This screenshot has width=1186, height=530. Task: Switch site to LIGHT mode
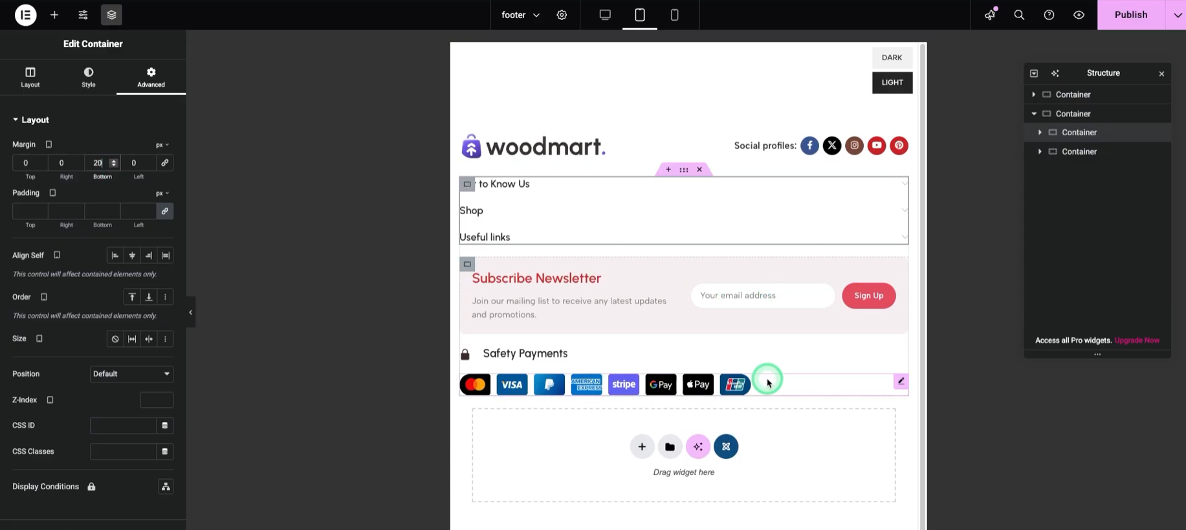pyautogui.click(x=892, y=83)
